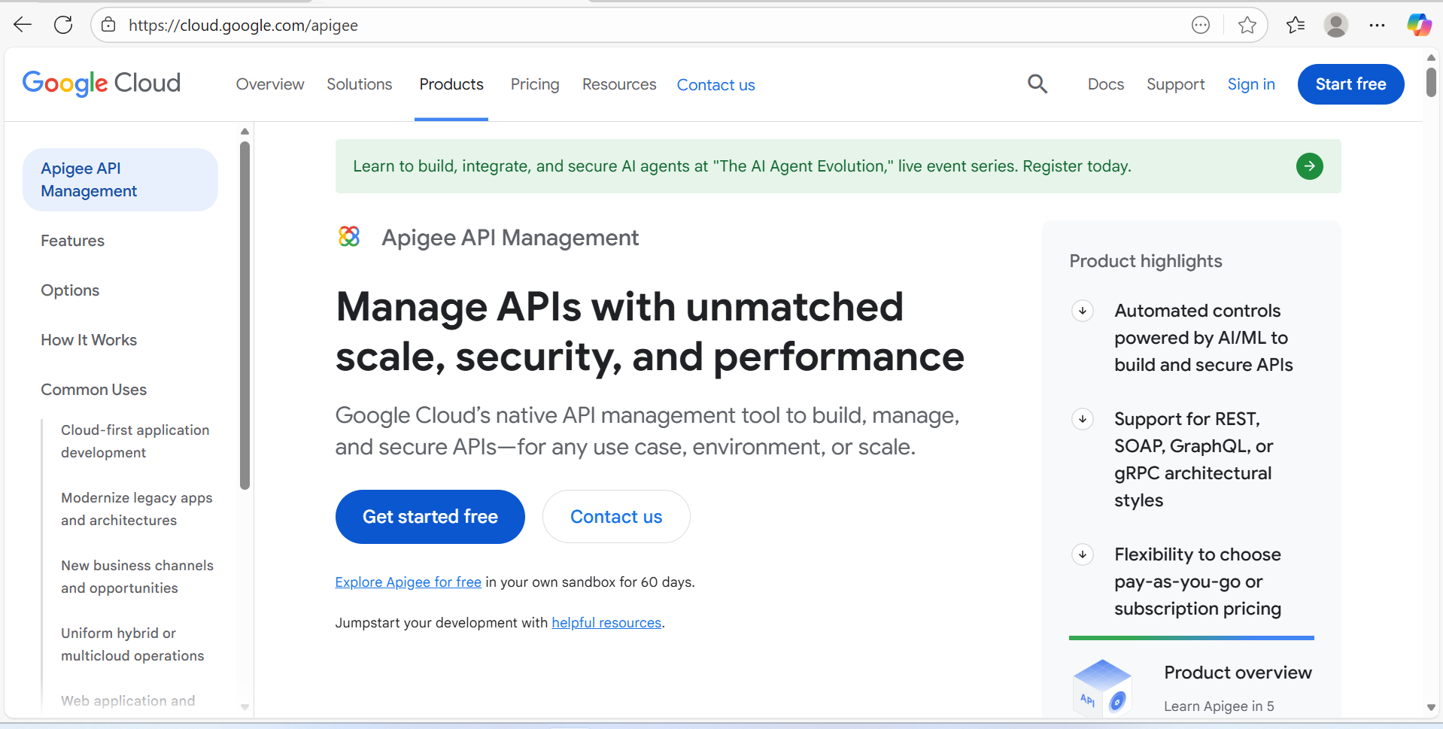Select 'Features' in the left sidebar
Image resolution: width=1443 pixels, height=729 pixels.
73,241
